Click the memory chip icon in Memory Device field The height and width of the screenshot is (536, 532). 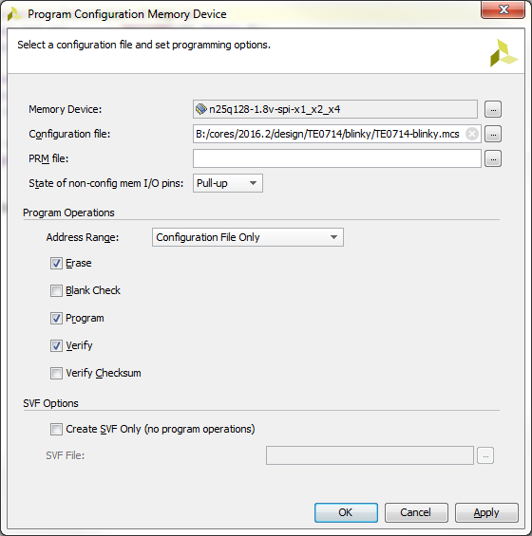(x=201, y=109)
